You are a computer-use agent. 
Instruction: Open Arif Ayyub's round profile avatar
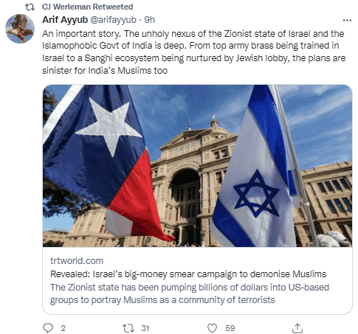pos(20,29)
